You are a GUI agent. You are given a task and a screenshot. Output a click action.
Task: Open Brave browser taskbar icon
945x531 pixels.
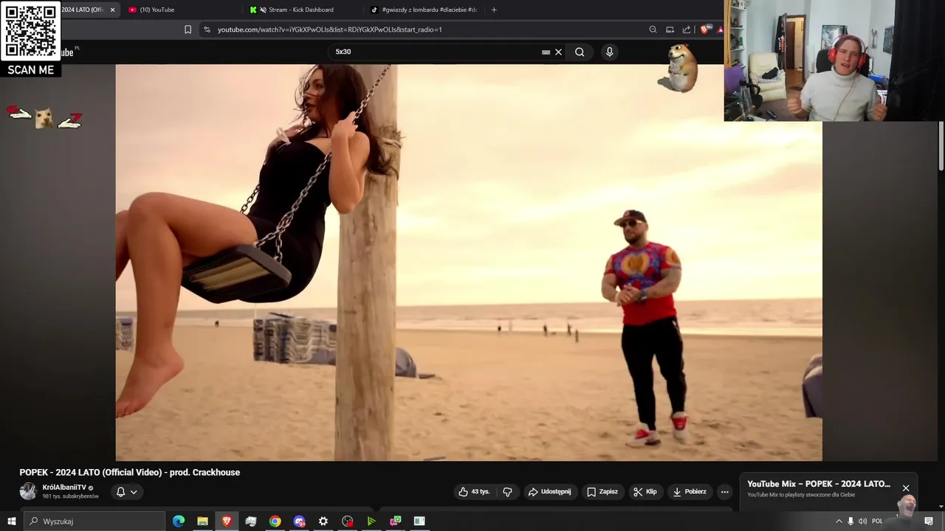227,521
